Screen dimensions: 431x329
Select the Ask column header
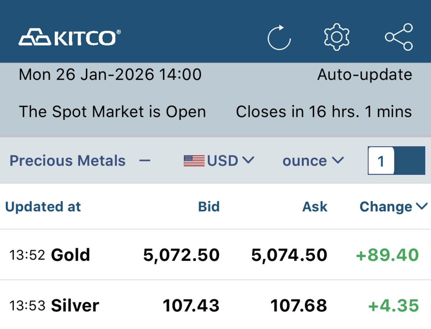[315, 207]
